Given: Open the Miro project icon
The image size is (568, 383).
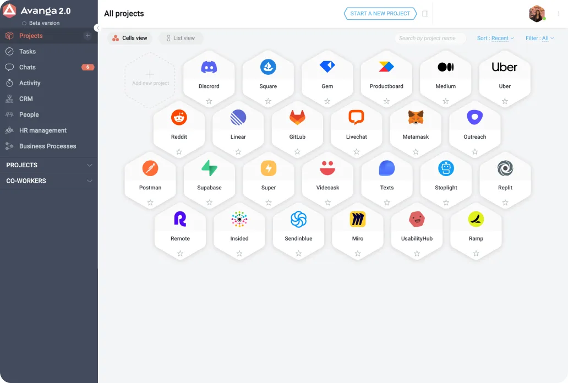Looking at the screenshot, I should [358, 219].
